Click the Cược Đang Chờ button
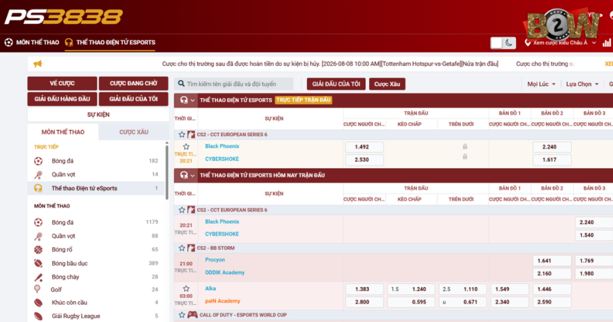Viewport: 613px width, 322px height. pyautogui.click(x=133, y=83)
